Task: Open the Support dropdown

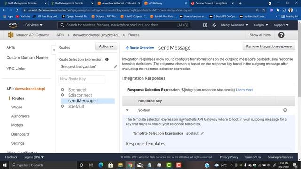Action: 281,25
